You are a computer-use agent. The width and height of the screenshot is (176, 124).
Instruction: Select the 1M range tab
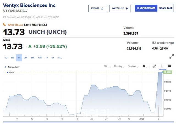19,58
